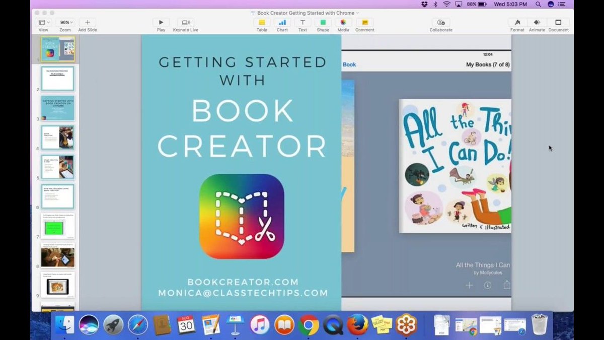
Task: Insert a Table
Action: point(262,22)
